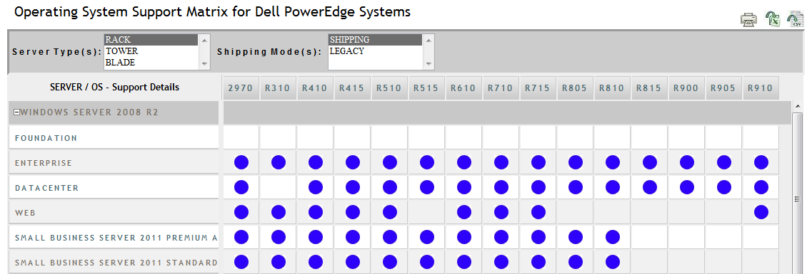Screen dimensions: 807x274
Task: Click Datacenter support dot for R910
Action: (x=761, y=187)
